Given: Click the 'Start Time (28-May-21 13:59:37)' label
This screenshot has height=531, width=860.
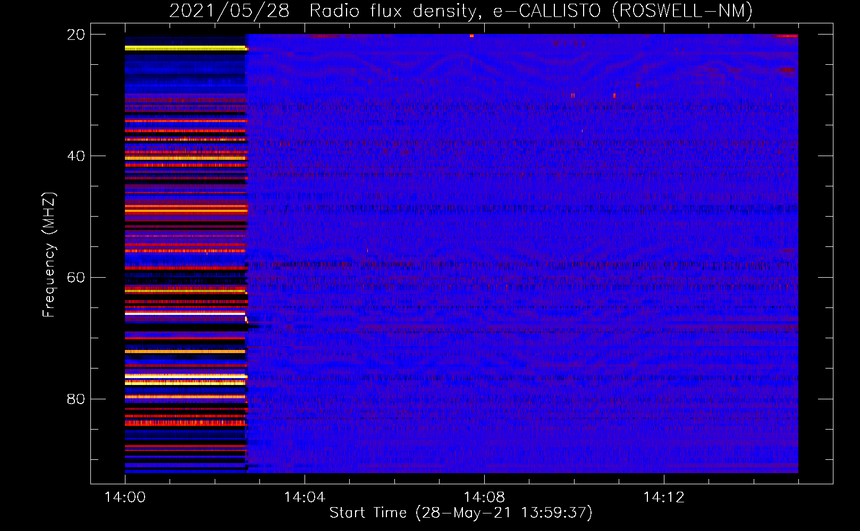Looking at the screenshot, I should 460,513.
